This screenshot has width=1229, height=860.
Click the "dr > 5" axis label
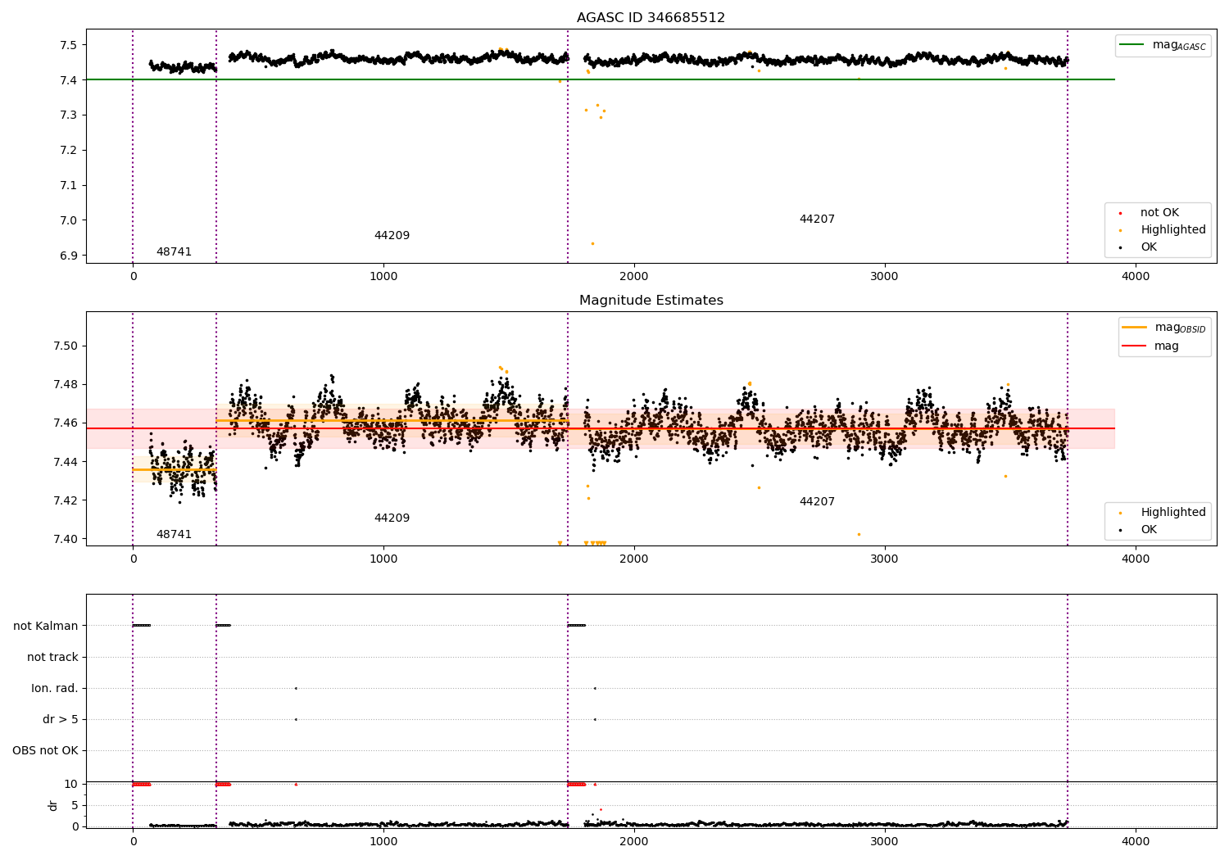click(61, 720)
